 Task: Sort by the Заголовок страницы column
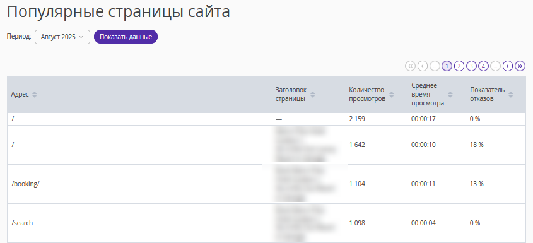point(313,95)
